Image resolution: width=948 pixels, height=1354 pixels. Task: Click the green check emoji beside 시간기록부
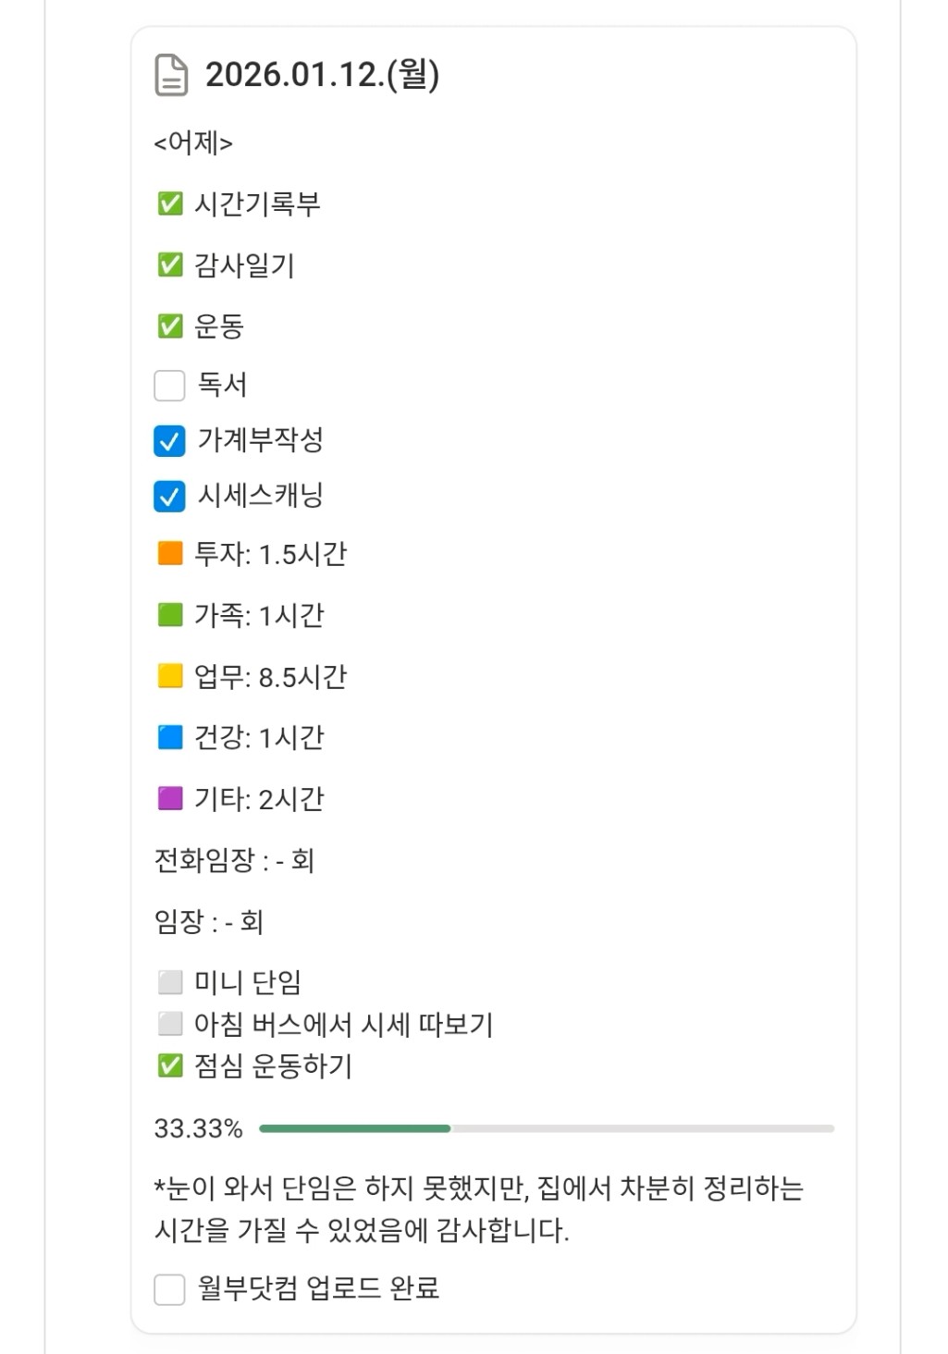[x=170, y=203]
